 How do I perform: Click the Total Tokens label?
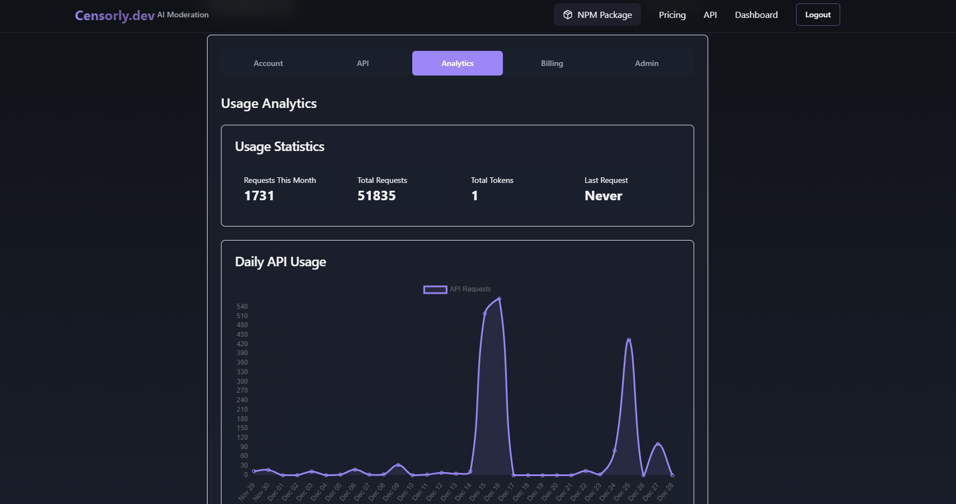pos(492,180)
